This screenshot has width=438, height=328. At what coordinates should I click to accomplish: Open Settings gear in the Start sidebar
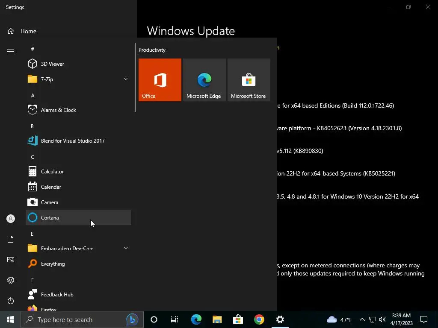pyautogui.click(x=11, y=280)
